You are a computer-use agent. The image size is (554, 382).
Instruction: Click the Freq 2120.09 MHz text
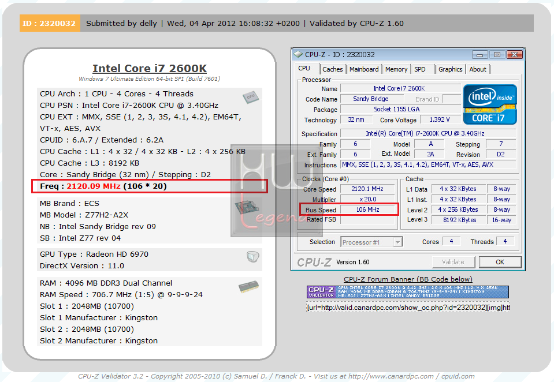pyautogui.click(x=103, y=186)
